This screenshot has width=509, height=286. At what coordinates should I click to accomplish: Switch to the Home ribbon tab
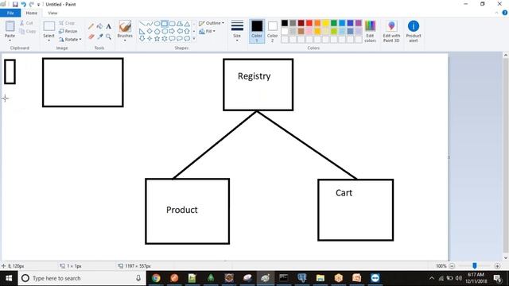pyautogui.click(x=32, y=13)
